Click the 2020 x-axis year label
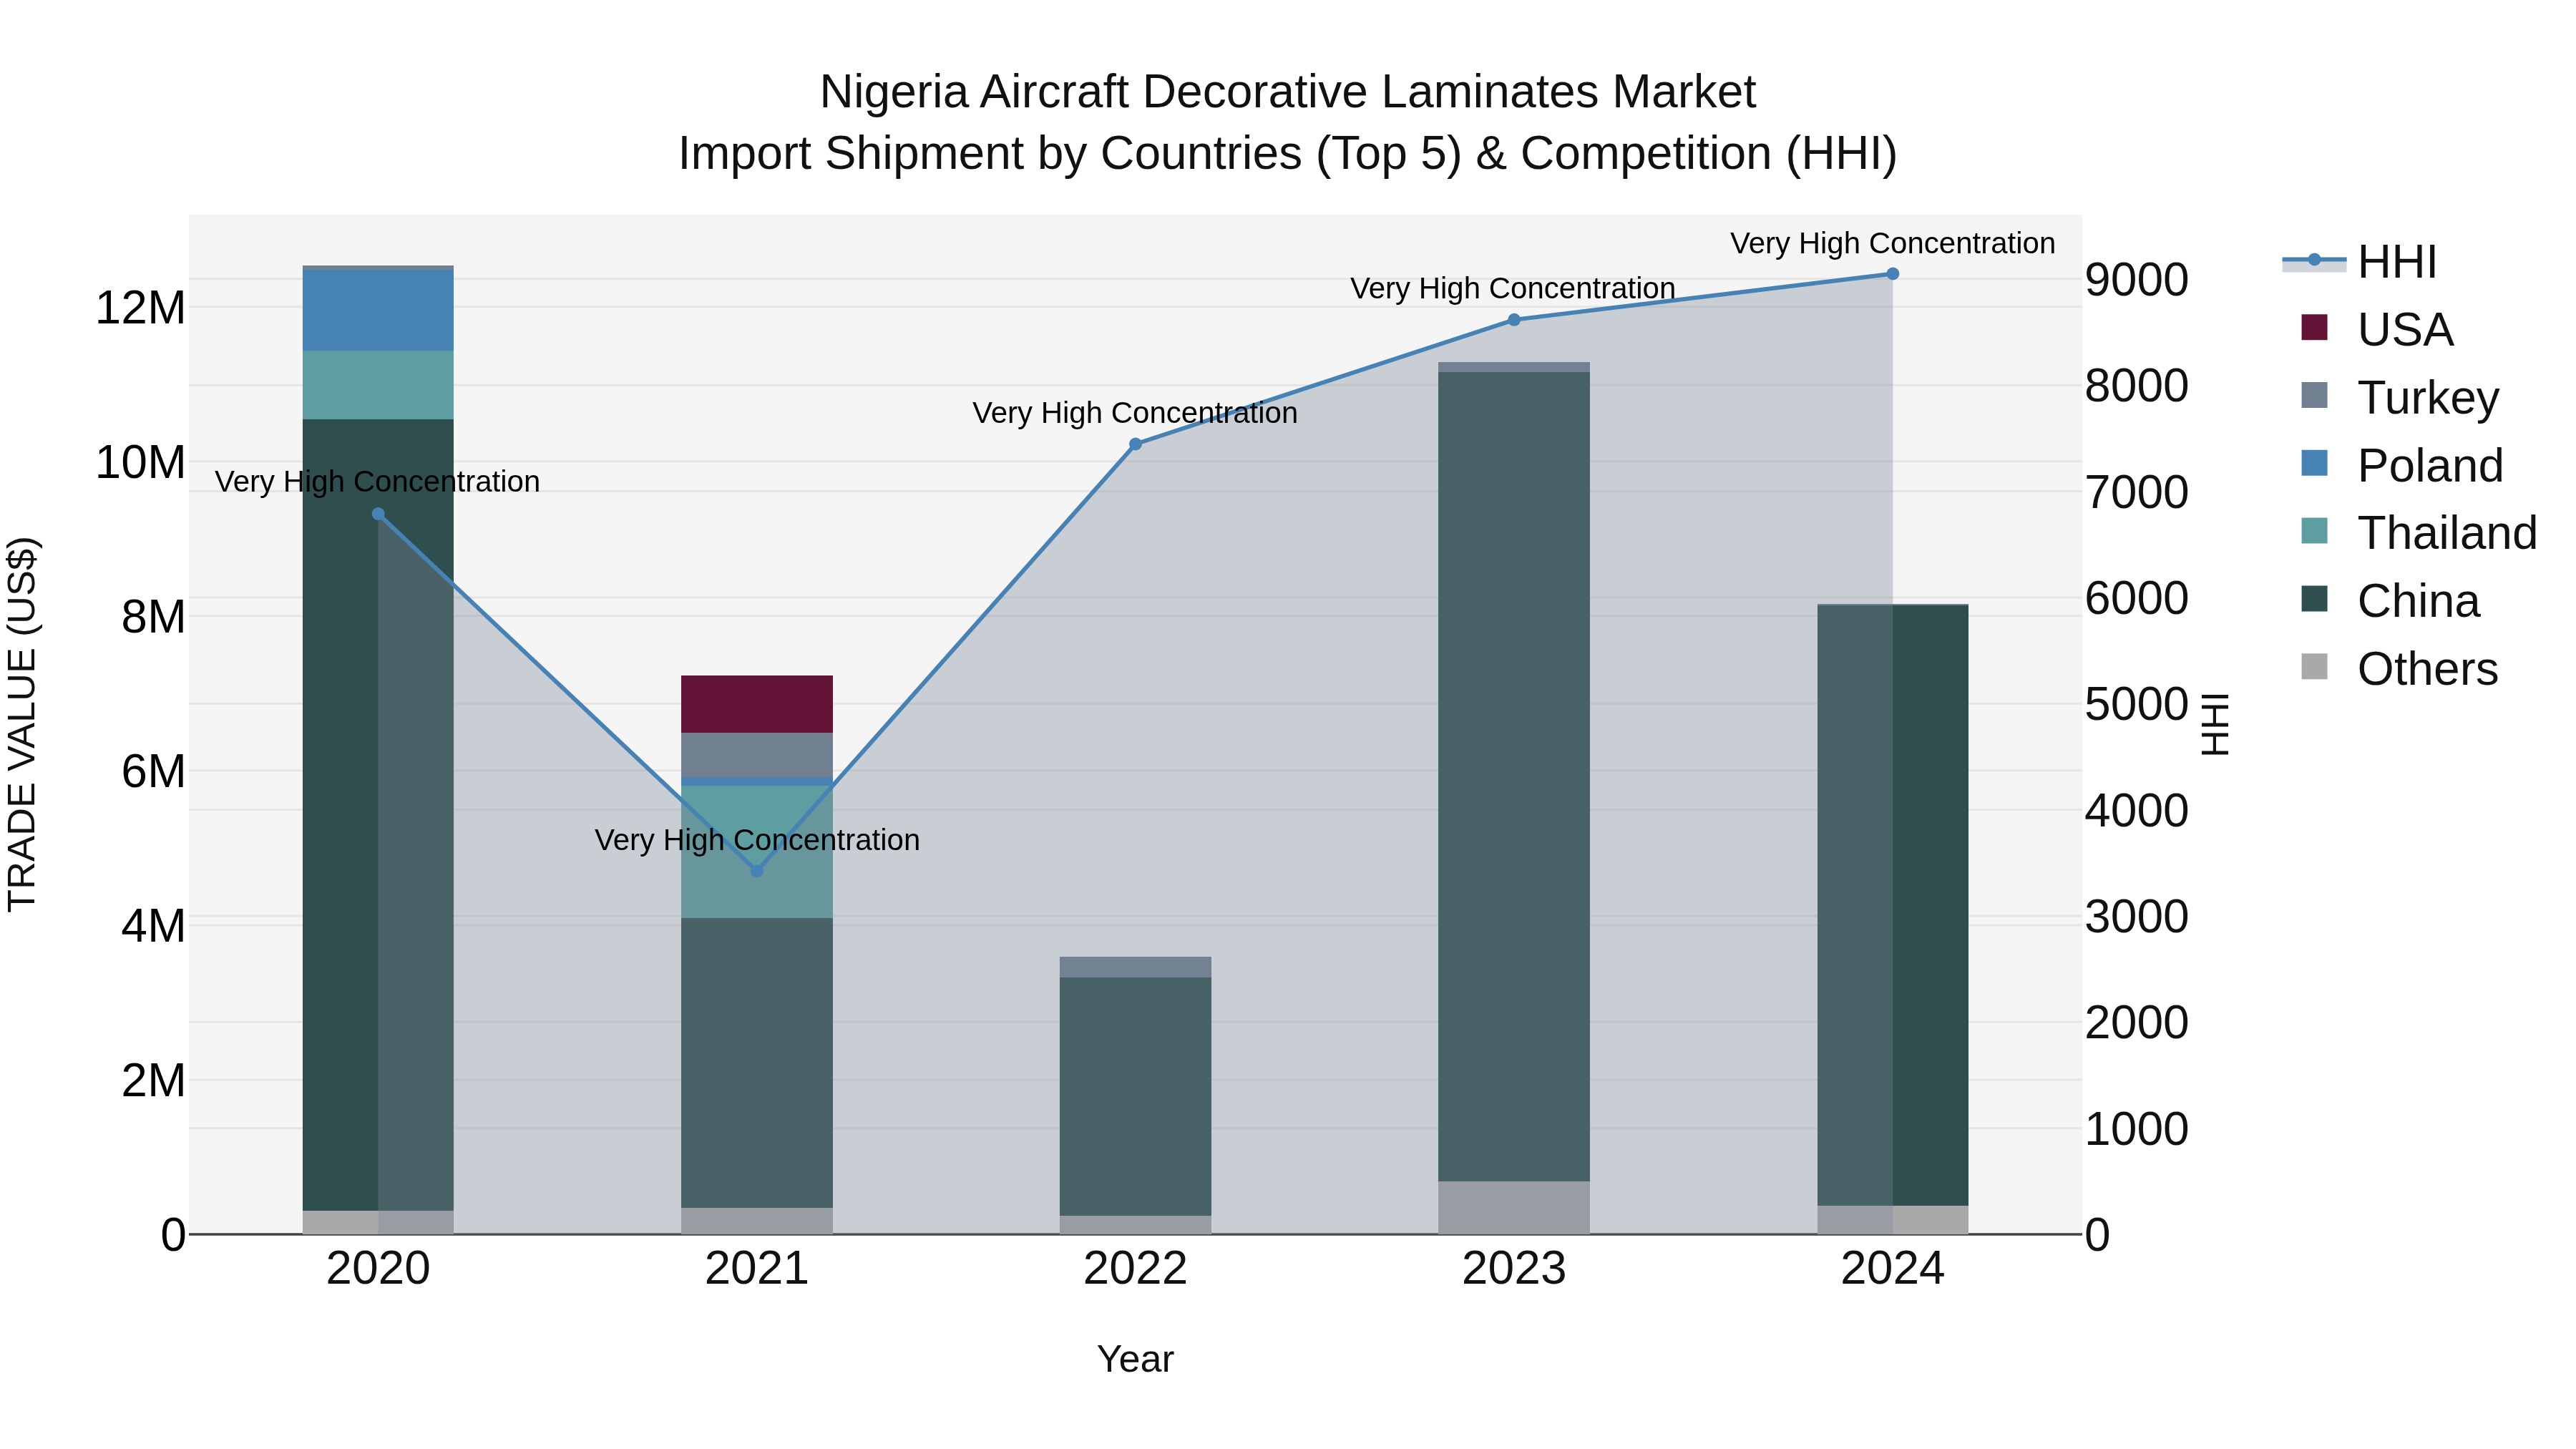Viewport: 2576px width, 1449px height. tap(378, 1269)
